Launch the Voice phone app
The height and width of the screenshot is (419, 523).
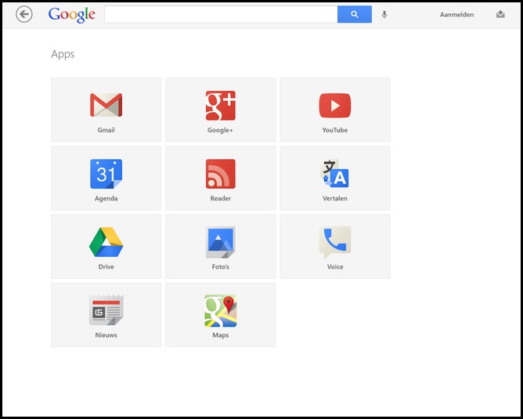point(335,247)
